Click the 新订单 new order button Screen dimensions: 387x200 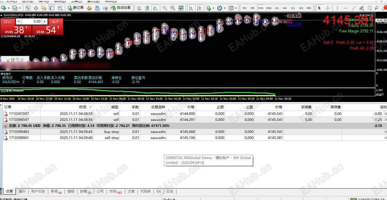tap(76, 8)
